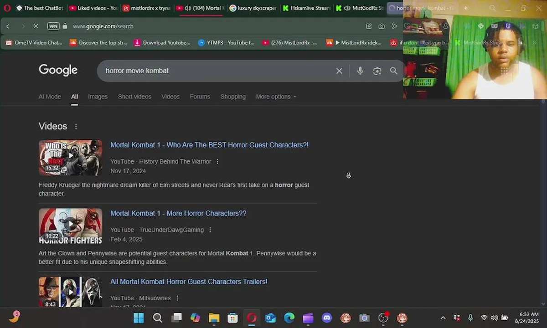
Task: Open Microsoft Store from the taskbar
Action: (232, 318)
